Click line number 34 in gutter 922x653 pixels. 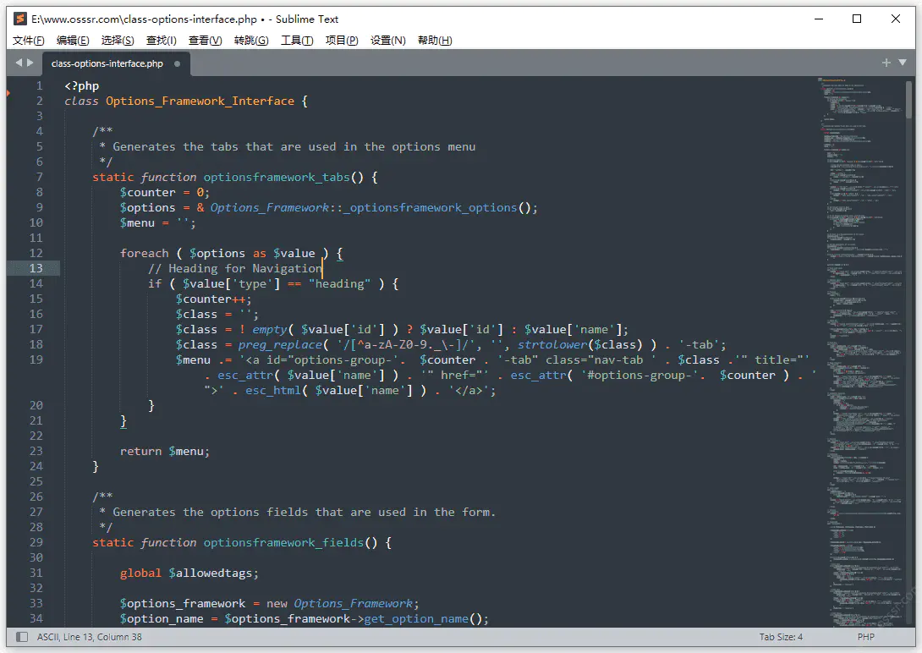coord(36,618)
